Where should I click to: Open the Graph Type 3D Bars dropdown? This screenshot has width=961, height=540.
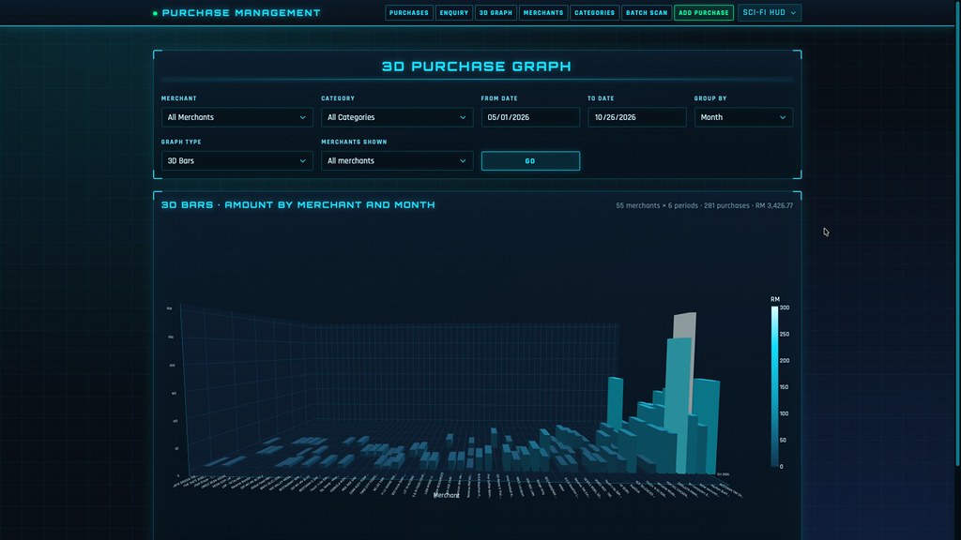[x=236, y=161]
